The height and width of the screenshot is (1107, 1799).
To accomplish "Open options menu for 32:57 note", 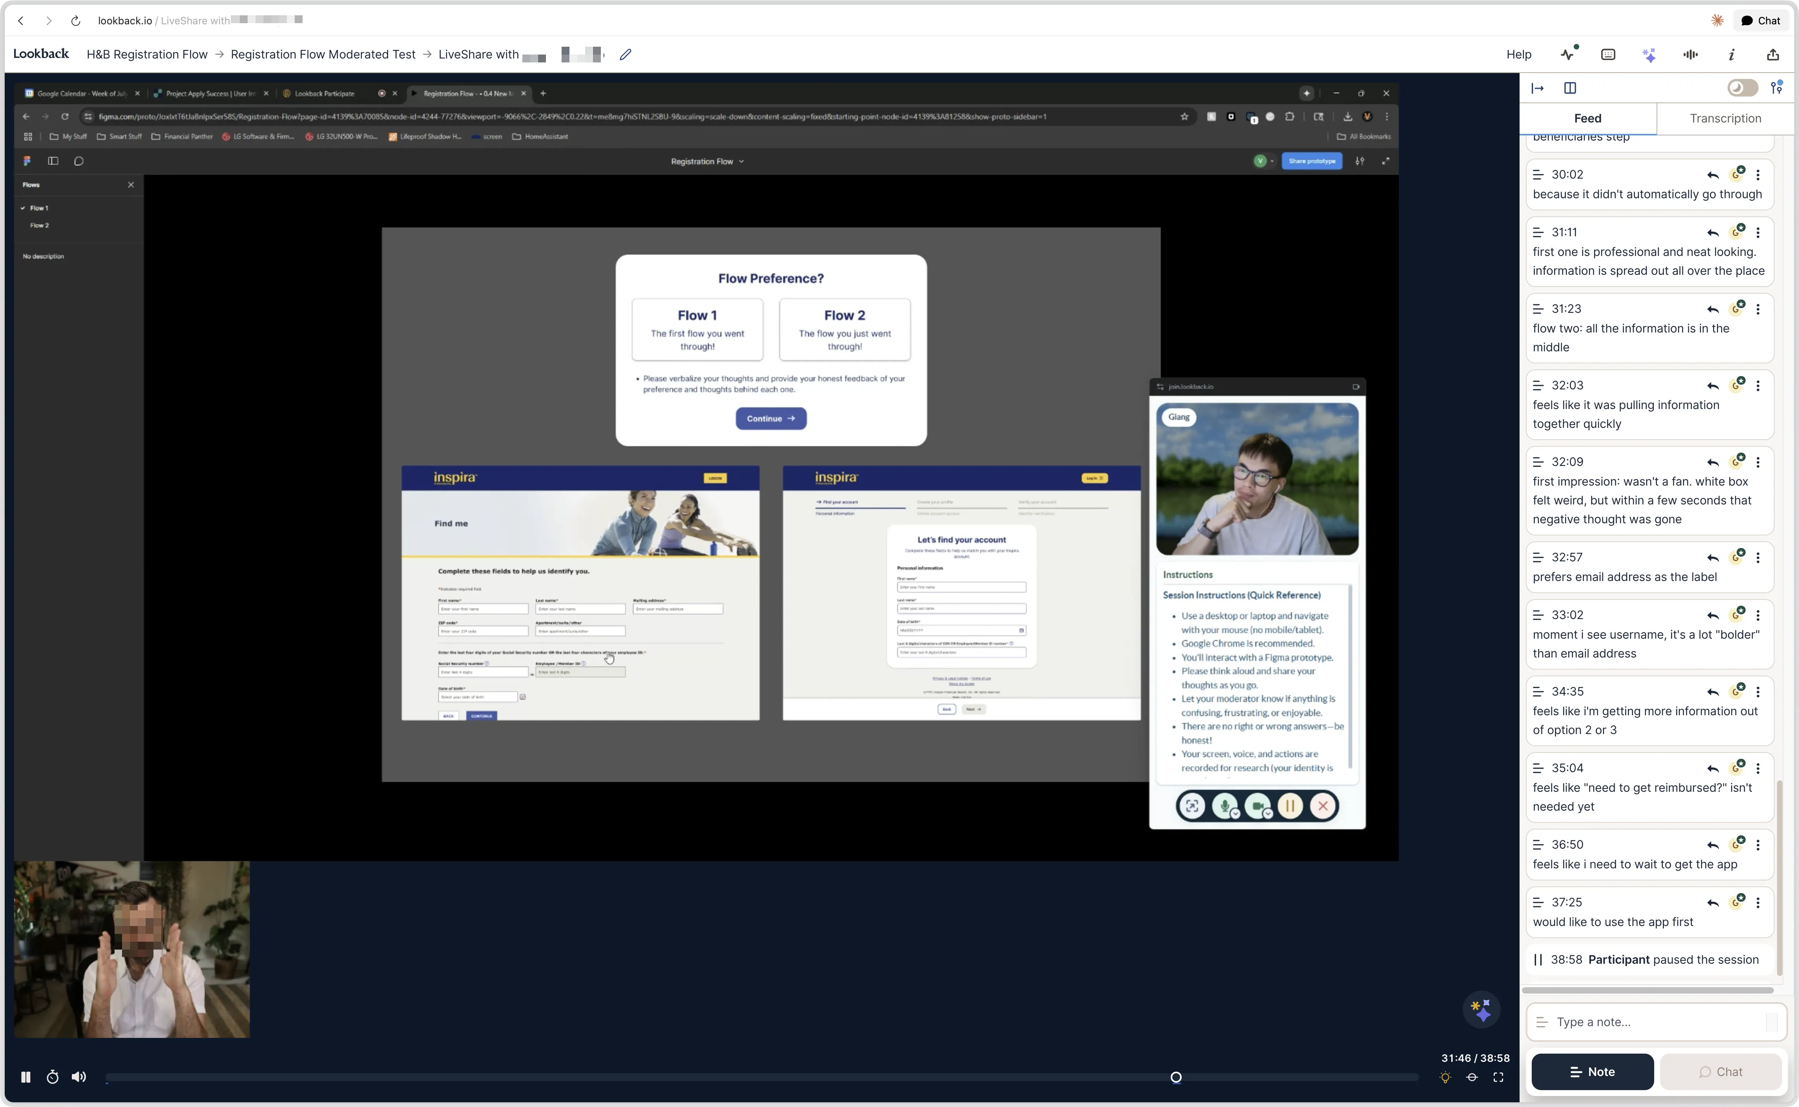I will (x=1758, y=557).
